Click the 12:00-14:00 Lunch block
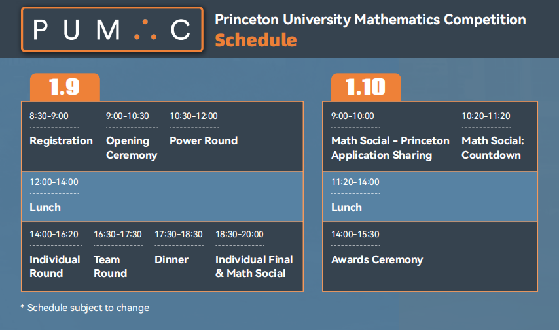 [x=162, y=197]
